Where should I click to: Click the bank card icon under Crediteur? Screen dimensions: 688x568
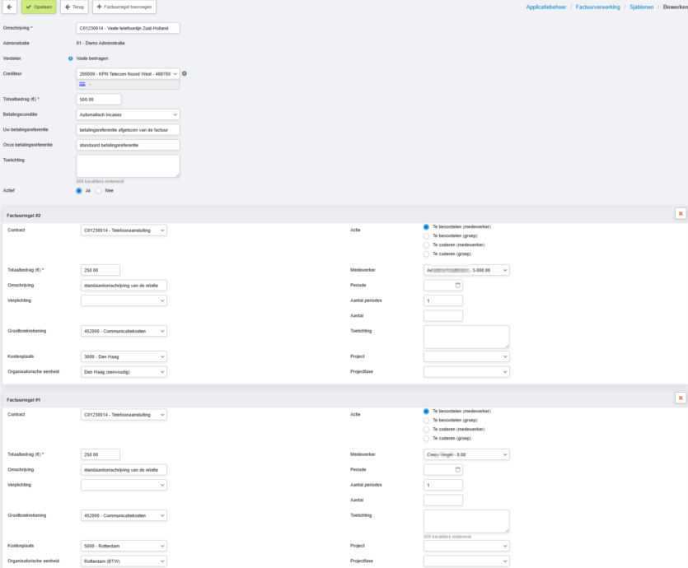pyautogui.click(x=83, y=84)
